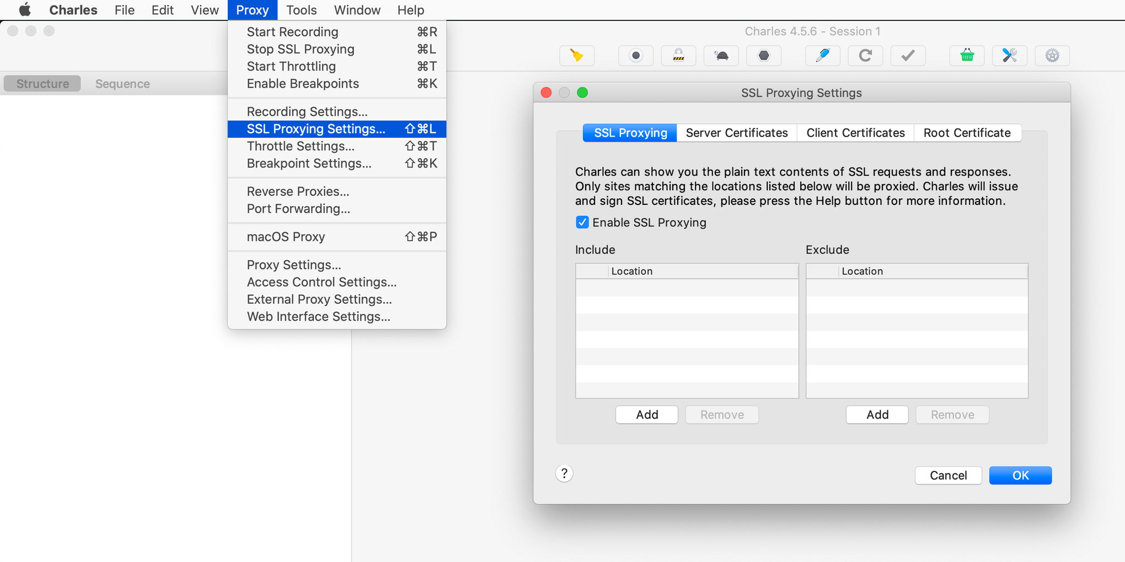Open Reverse Proxies... menu item

(x=337, y=191)
